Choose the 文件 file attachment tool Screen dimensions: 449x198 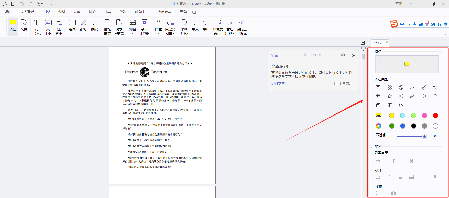pyautogui.click(x=24, y=25)
